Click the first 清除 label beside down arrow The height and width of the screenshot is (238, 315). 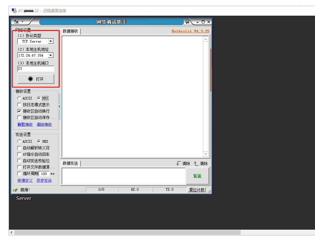click(x=186, y=163)
